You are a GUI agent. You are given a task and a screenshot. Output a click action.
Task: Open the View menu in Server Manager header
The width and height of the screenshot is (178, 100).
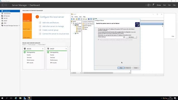[x=169, y=5]
